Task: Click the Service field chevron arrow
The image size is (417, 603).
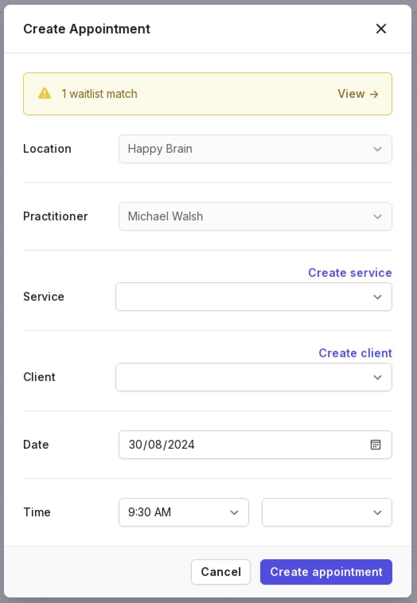Action: (x=377, y=297)
